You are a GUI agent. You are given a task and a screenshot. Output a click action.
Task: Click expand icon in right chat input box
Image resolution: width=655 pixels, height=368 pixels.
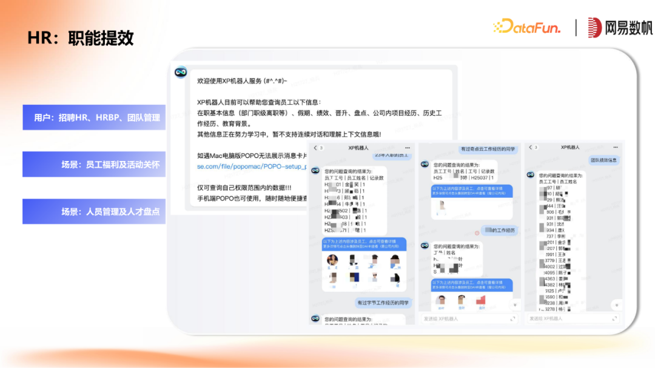click(614, 318)
